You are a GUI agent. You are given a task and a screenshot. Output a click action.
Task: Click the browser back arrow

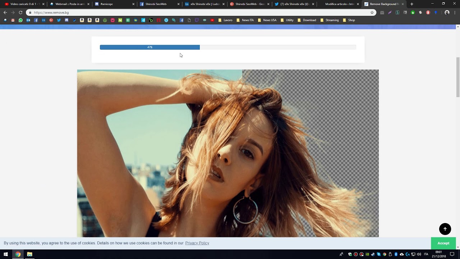(5, 12)
